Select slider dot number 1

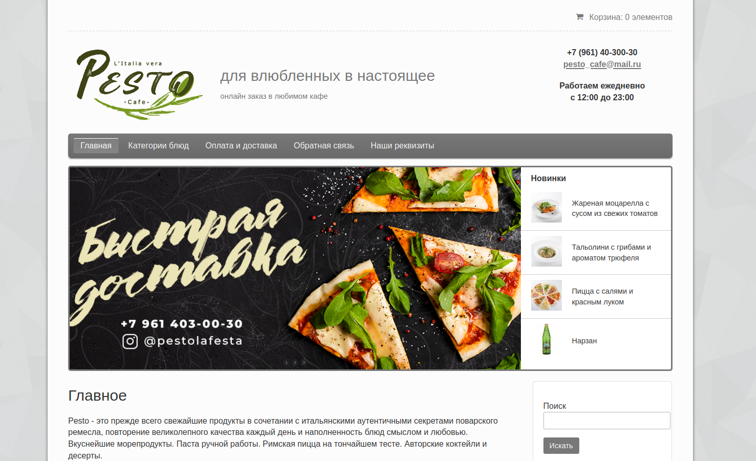click(286, 362)
